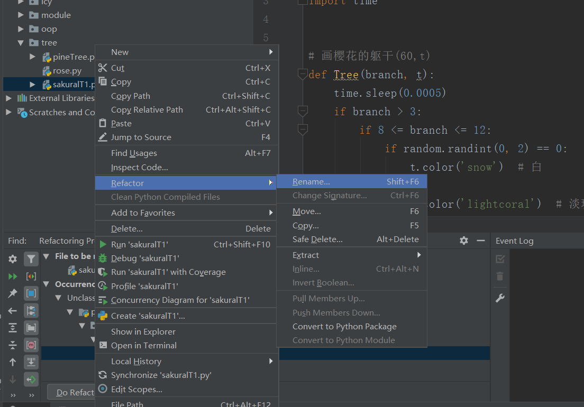Open Find panel options gear next to hide button

click(x=464, y=240)
